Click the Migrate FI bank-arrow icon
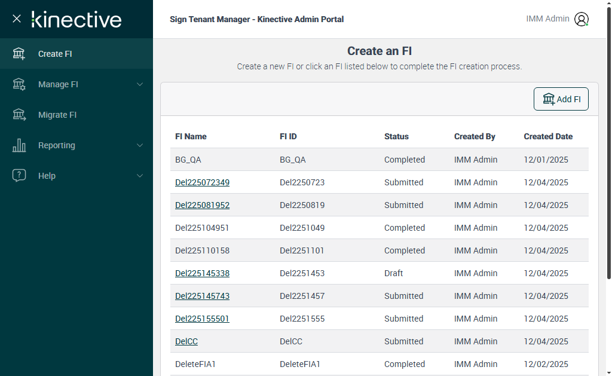 pos(19,115)
